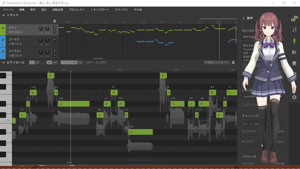Viewport: 300px width, 169px height.
Task: Click the C4 piano key
Action: (x=6, y=120)
